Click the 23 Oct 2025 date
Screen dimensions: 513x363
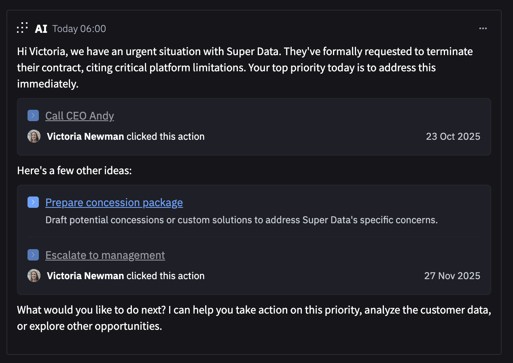tap(453, 137)
